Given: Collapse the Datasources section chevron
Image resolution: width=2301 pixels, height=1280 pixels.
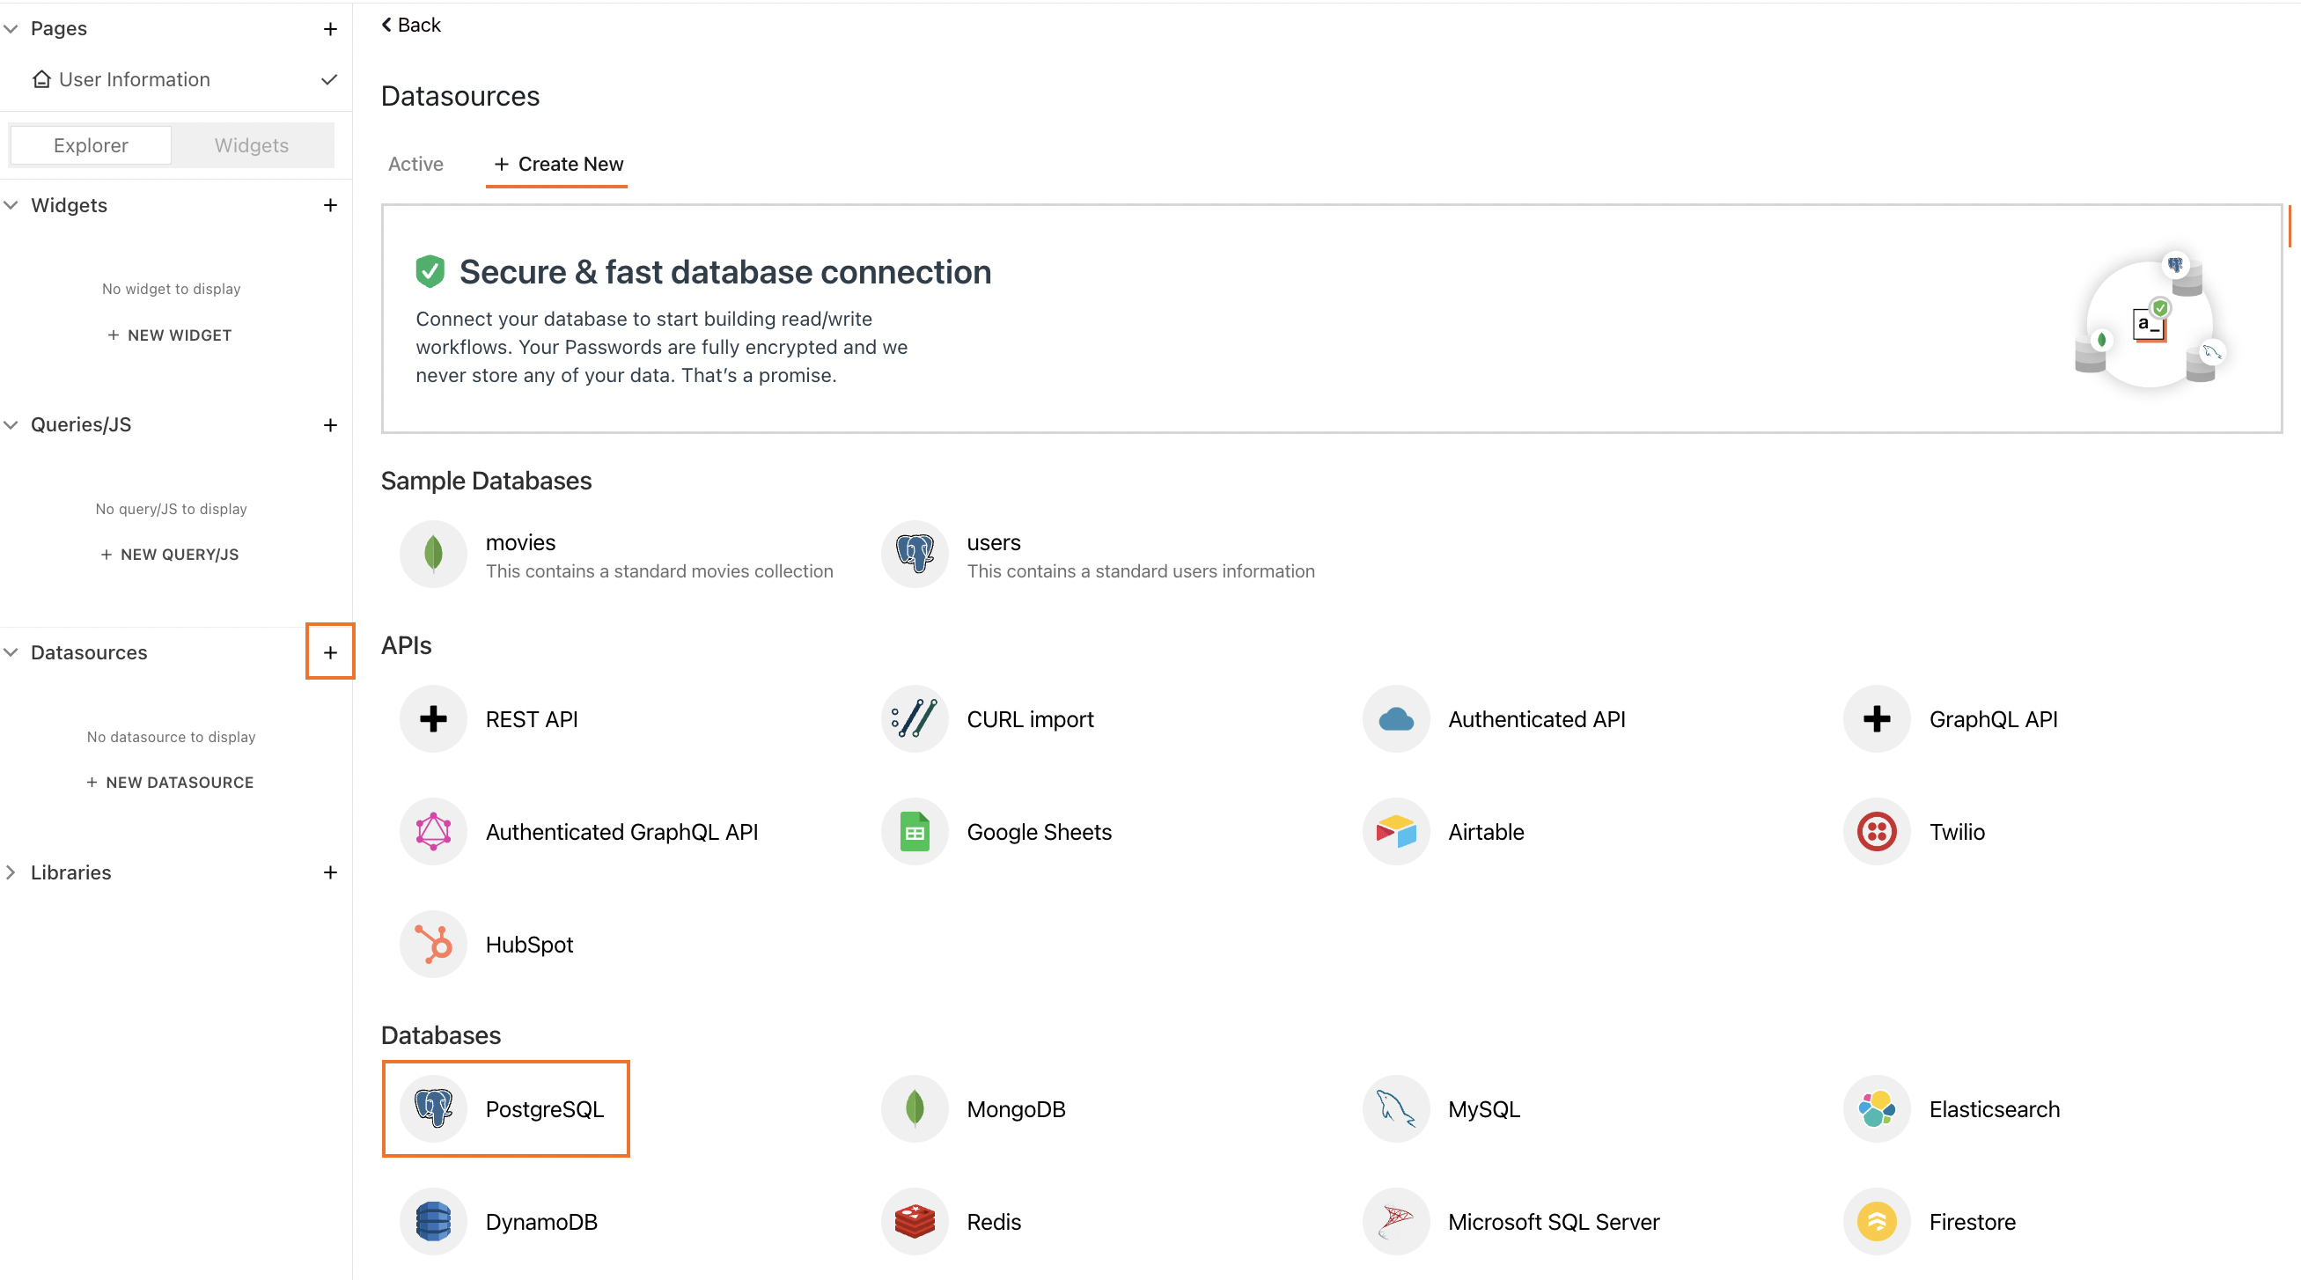Looking at the screenshot, I should click(x=11, y=652).
